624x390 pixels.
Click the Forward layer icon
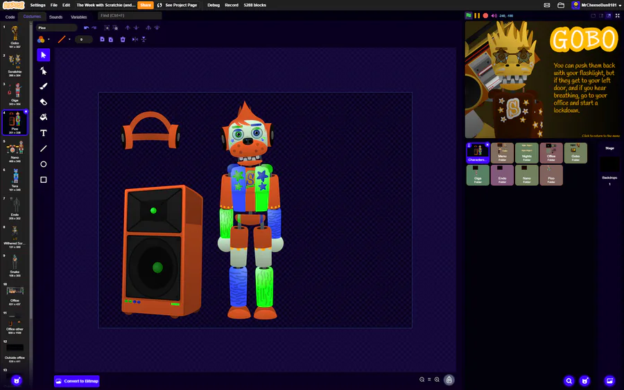(128, 28)
